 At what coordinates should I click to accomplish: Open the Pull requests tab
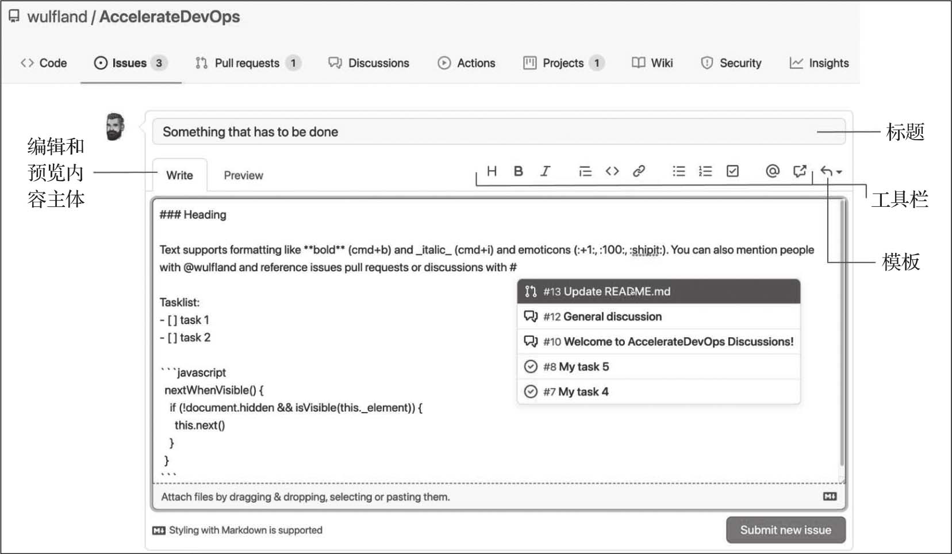(247, 63)
